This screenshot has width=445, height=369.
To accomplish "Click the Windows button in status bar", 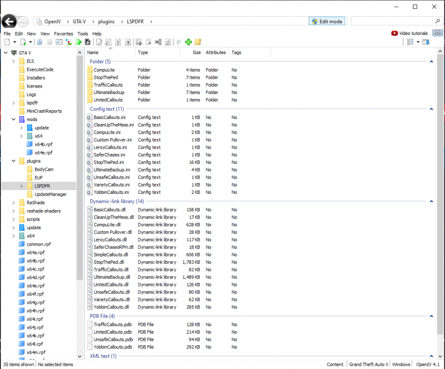I will tap(401, 365).
